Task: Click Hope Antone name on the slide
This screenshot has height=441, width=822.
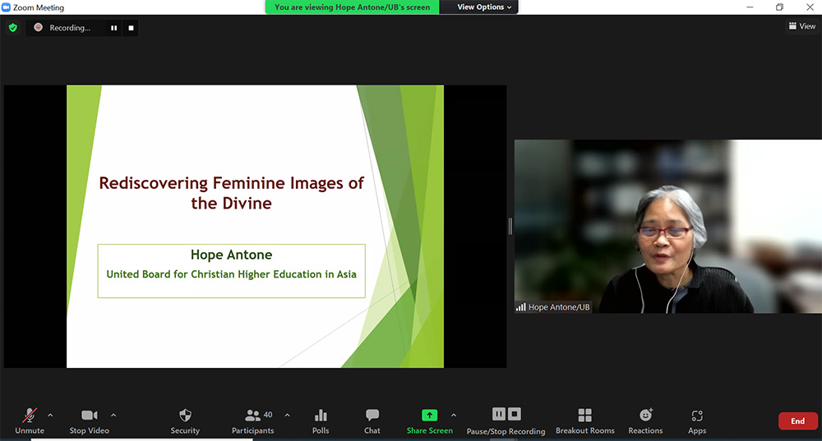Action: (x=231, y=255)
